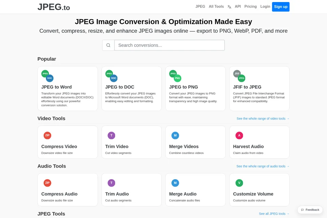Open the Harvest Audio title
The image size is (327, 218).
[x=248, y=146]
